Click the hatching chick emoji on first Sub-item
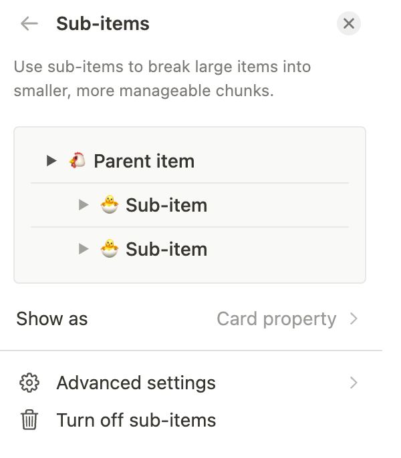 coord(110,204)
